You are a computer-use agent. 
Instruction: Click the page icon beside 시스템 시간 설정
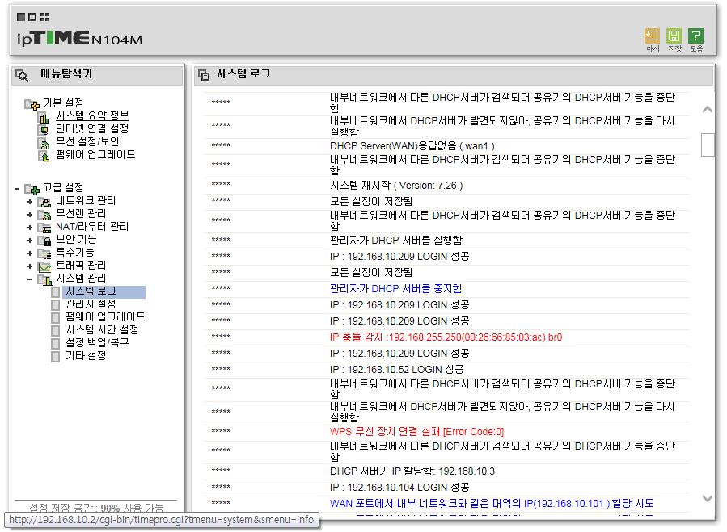point(55,331)
